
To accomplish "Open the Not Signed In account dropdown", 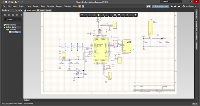I will [190, 6].
